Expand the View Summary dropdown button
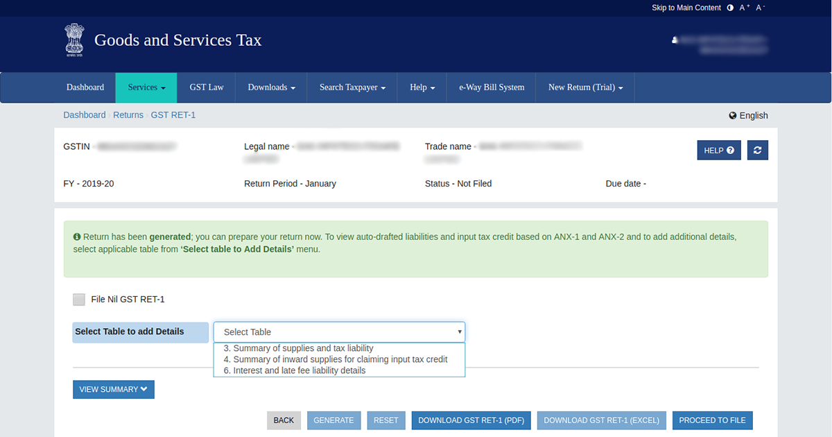This screenshot has height=437, width=832. 113,390
